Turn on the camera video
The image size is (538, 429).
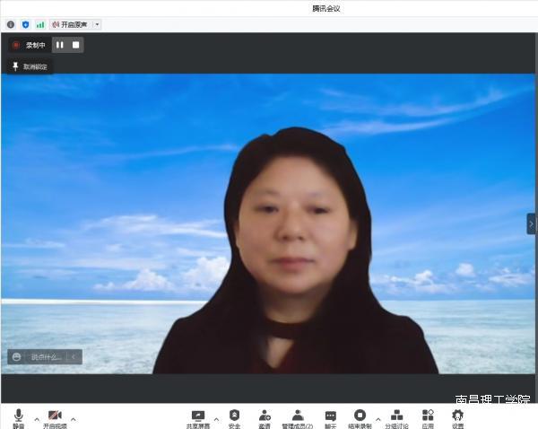click(x=55, y=417)
